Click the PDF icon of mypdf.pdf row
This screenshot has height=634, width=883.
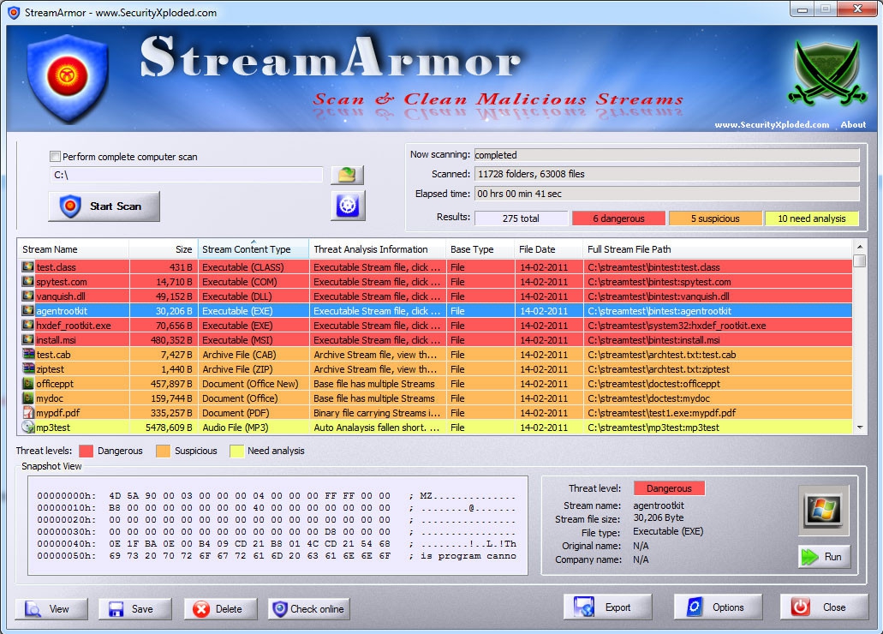(x=27, y=412)
